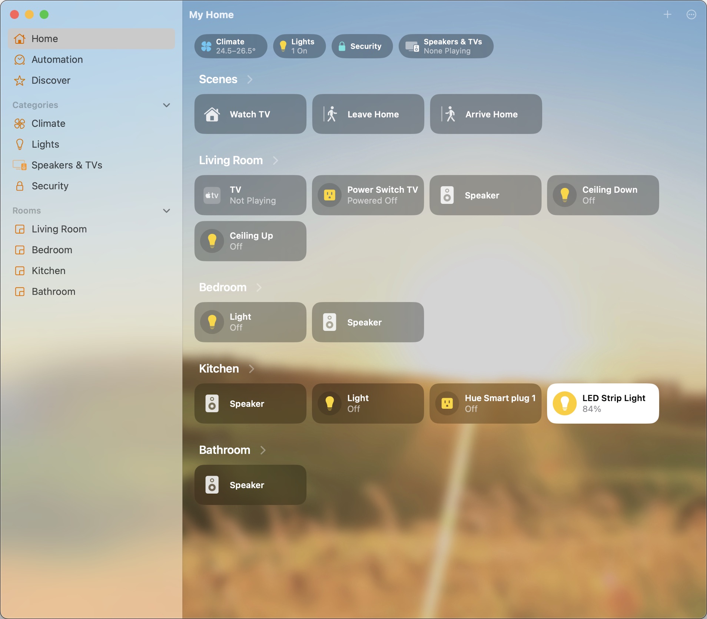Click the plus Add icon in top bar
This screenshot has width=707, height=619.
point(667,14)
